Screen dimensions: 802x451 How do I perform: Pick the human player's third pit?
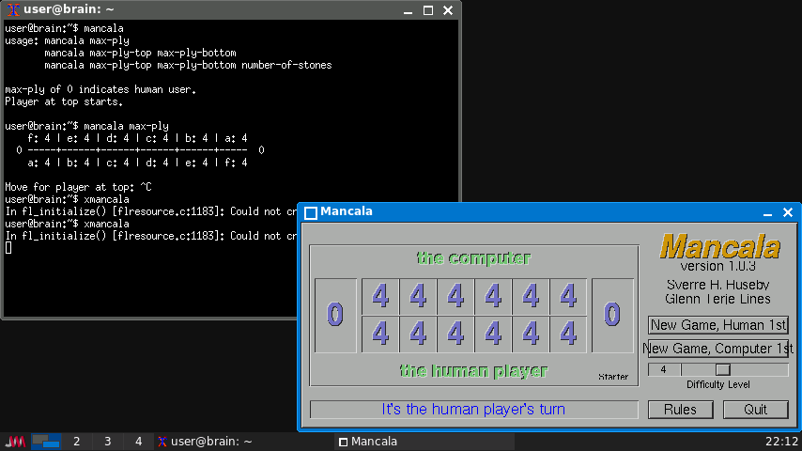[x=455, y=334]
